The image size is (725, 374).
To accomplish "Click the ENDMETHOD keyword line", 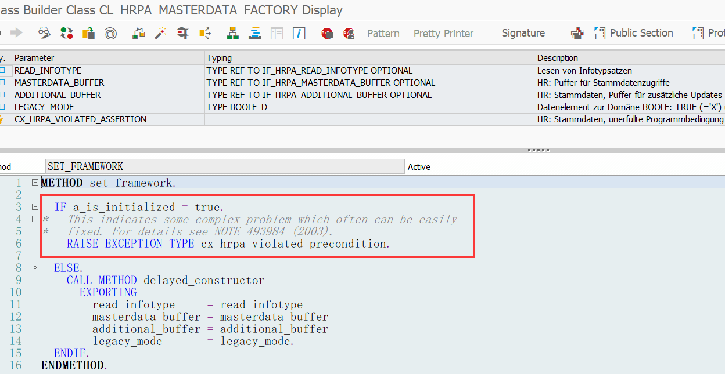I will click(73, 365).
